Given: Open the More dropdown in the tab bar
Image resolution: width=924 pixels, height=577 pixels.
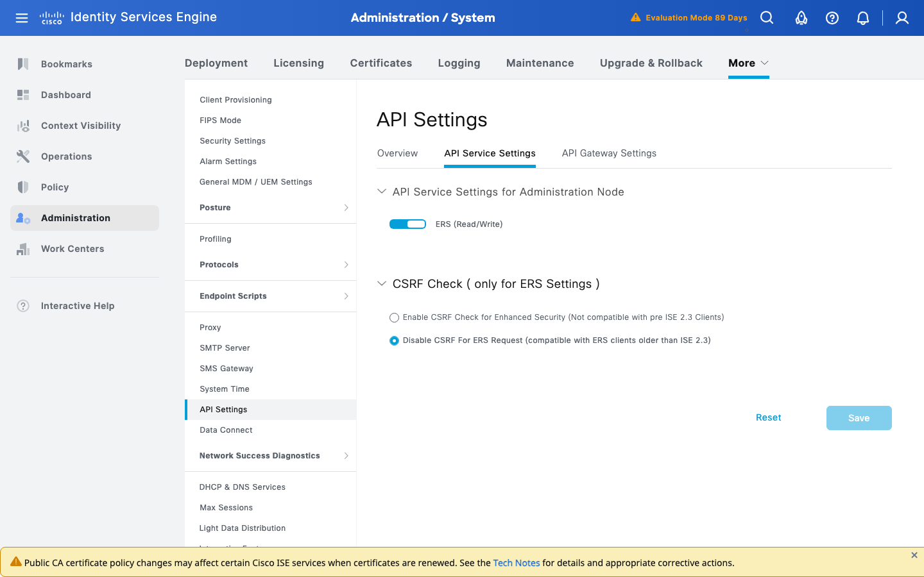Looking at the screenshot, I should coord(748,63).
